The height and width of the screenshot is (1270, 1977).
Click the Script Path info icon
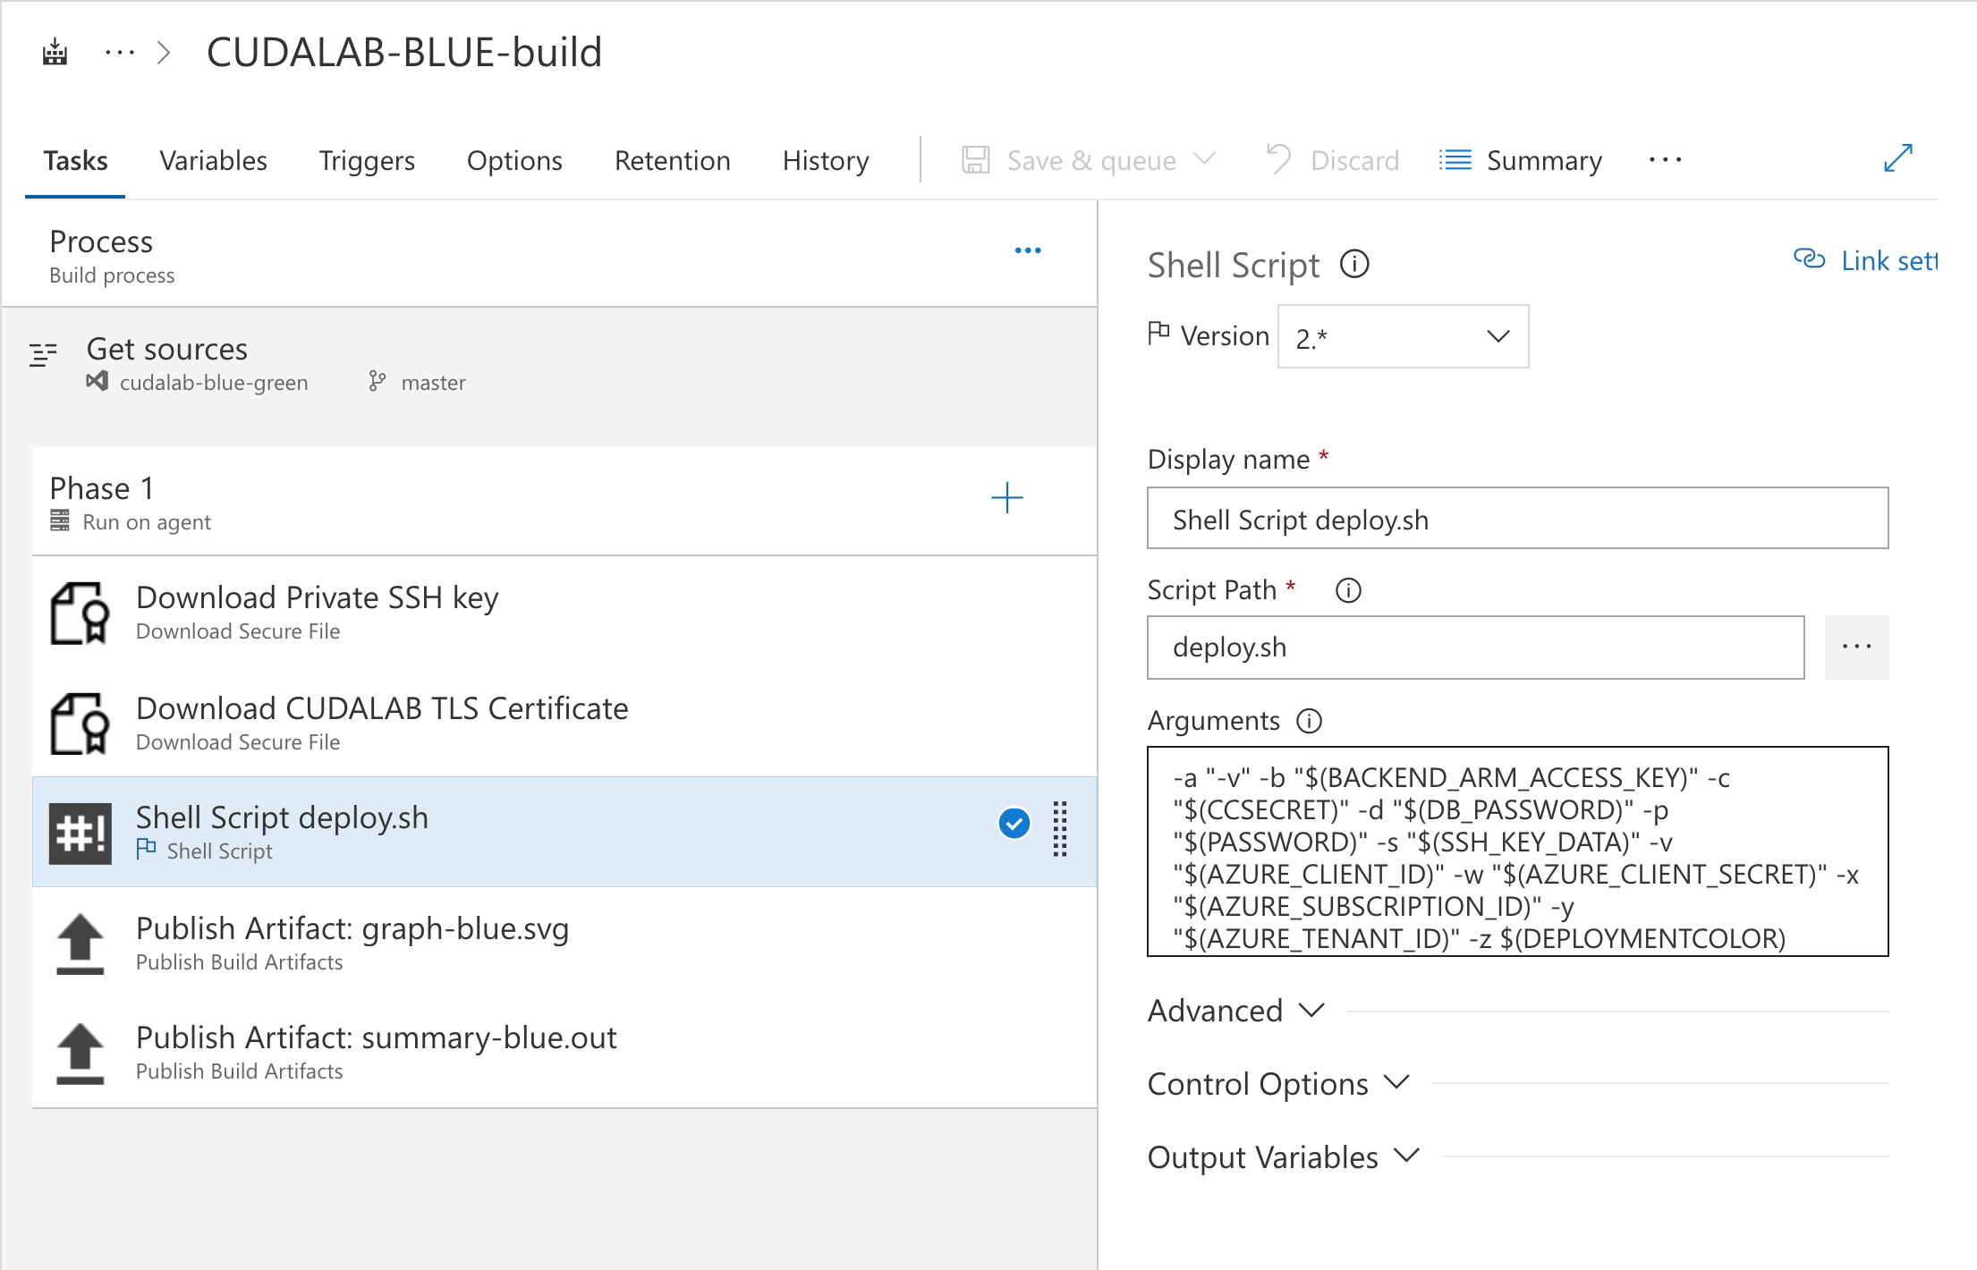point(1348,590)
